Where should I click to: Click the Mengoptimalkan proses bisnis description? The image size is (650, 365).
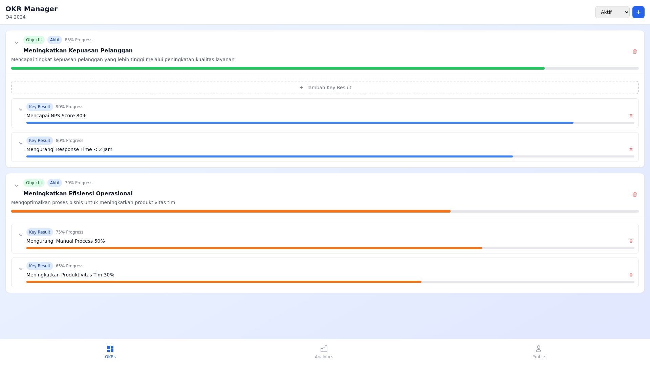[x=93, y=202]
